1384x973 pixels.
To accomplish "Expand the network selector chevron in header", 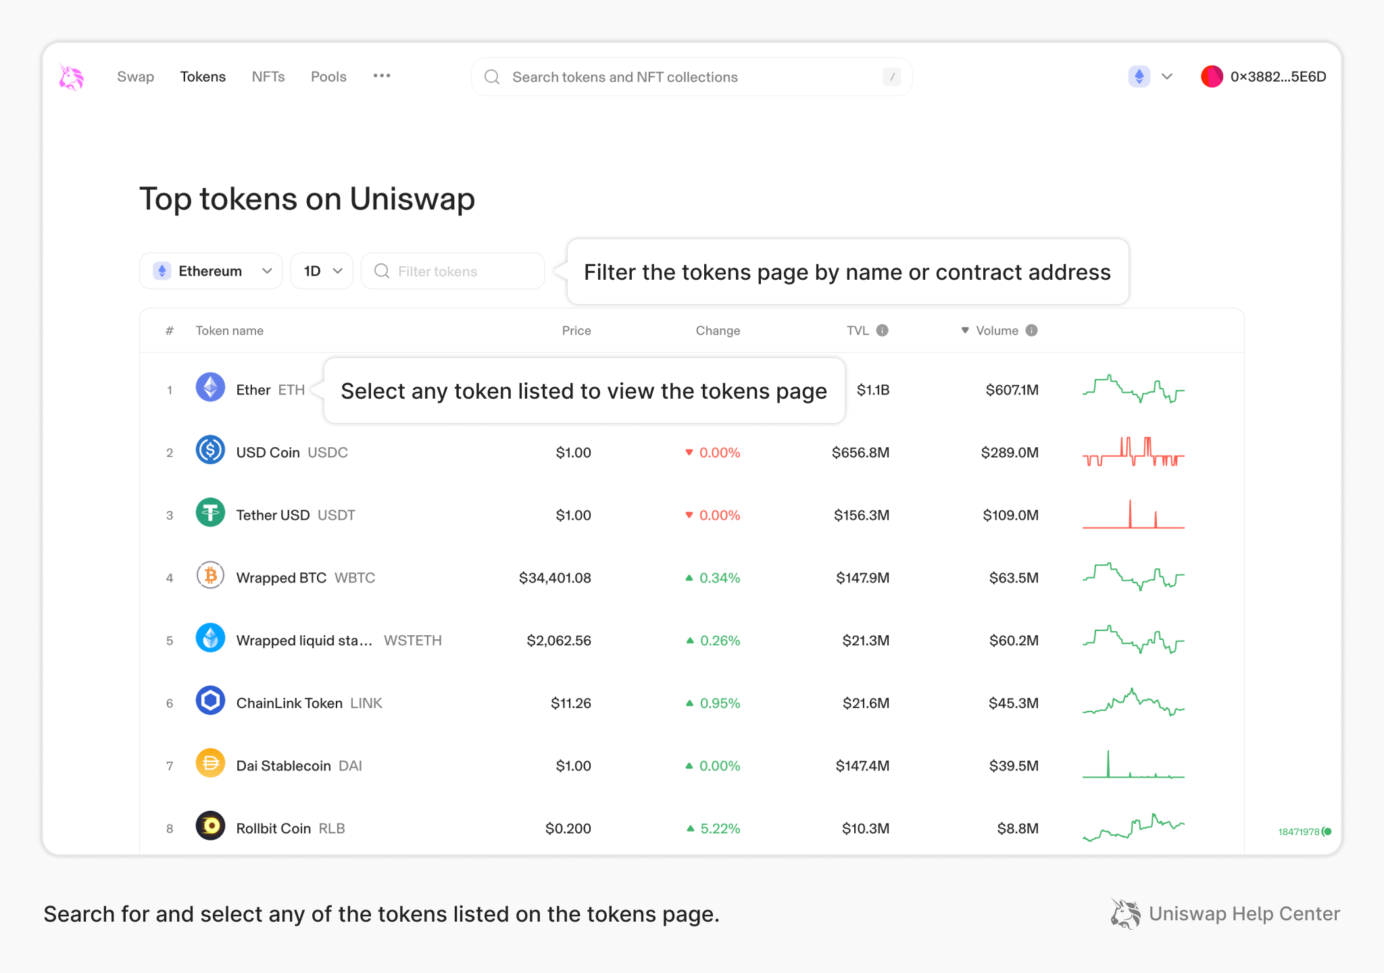I will click(x=1167, y=76).
